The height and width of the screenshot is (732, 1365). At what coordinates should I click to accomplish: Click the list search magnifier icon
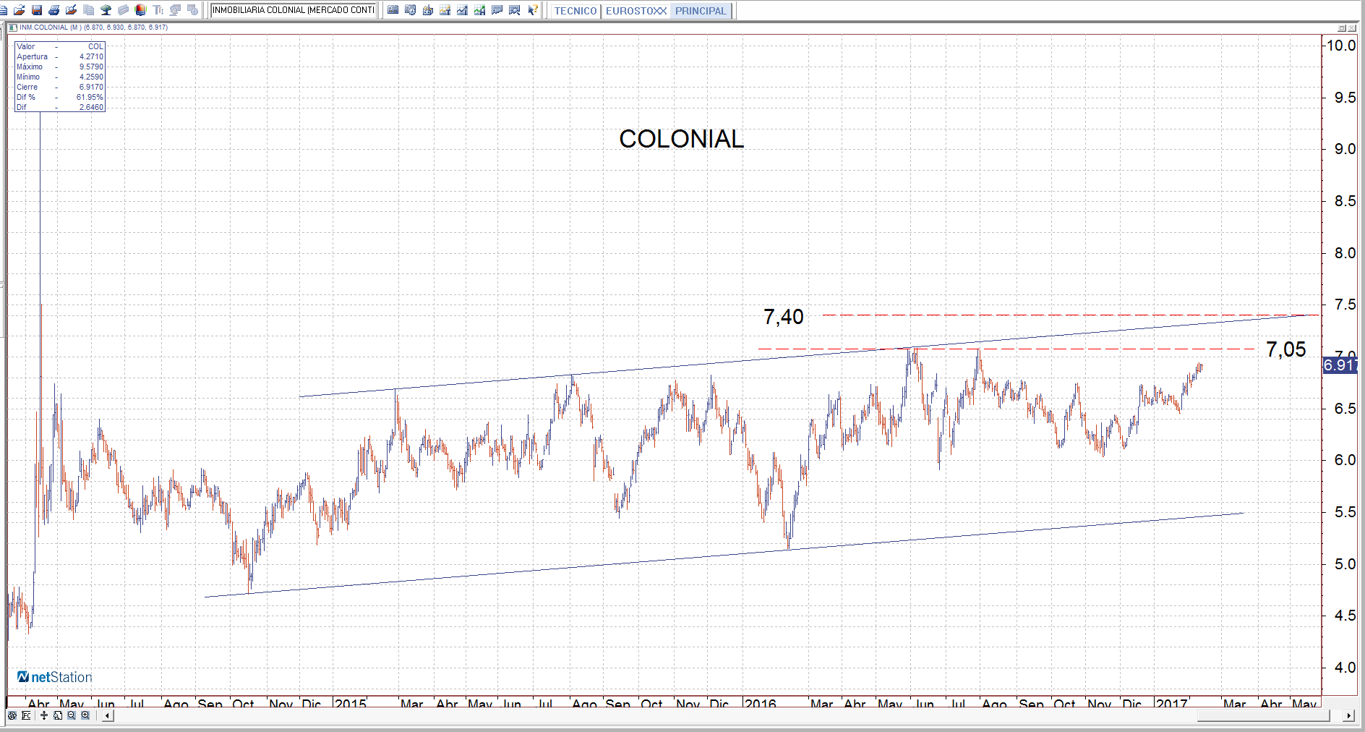coord(515,10)
